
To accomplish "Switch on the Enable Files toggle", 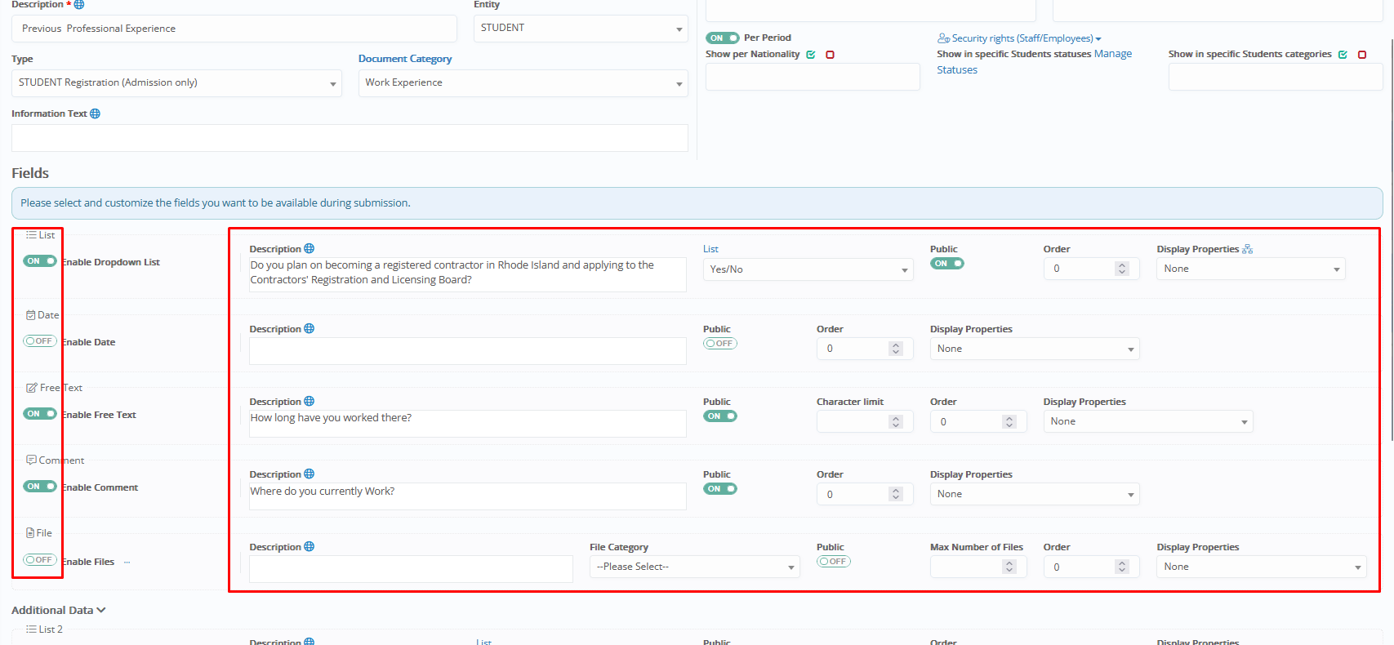I will [x=39, y=560].
